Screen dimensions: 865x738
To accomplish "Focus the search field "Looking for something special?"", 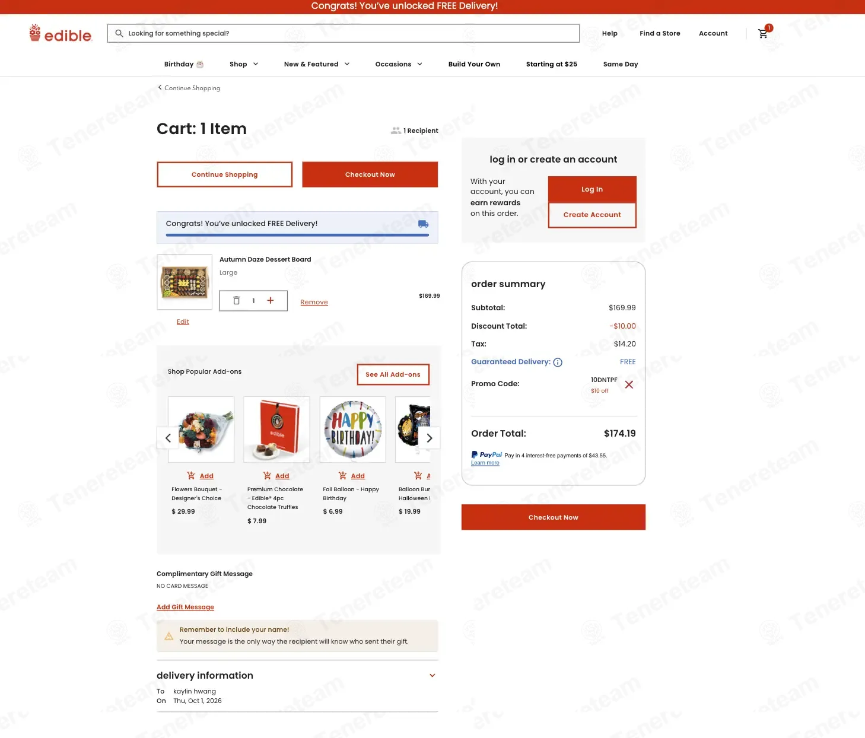I will [344, 33].
